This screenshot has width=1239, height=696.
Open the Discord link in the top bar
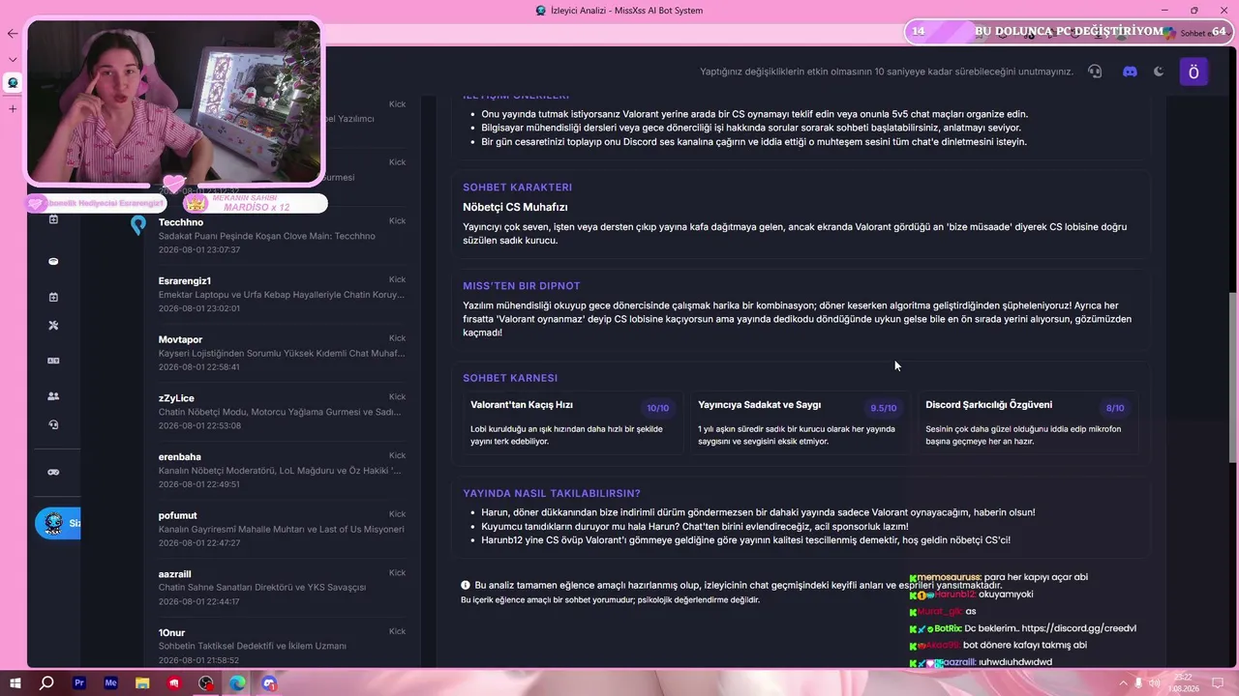[x=1130, y=72]
